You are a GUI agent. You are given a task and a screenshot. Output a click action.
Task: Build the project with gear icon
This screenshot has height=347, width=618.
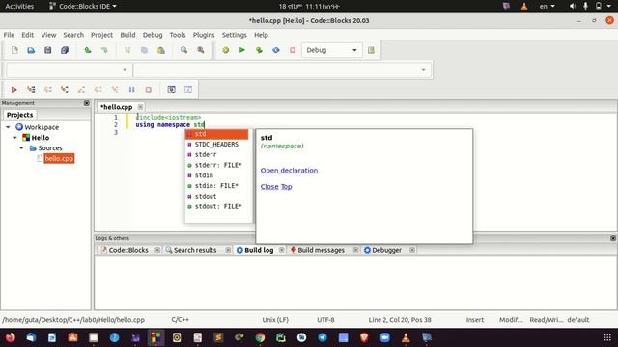[x=225, y=50]
